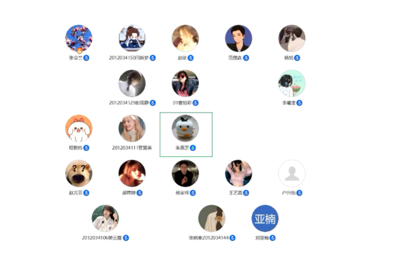
Task: Click the green active microphone icon in highlighted tile
Action: 193,148
